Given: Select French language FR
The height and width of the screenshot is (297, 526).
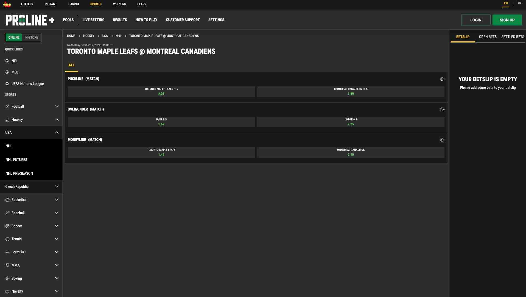Looking at the screenshot, I should [x=519, y=4].
